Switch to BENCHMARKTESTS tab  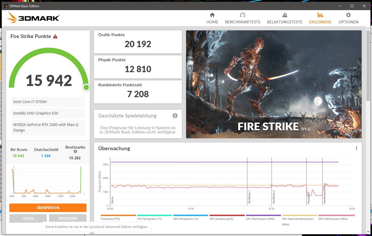tap(242, 18)
